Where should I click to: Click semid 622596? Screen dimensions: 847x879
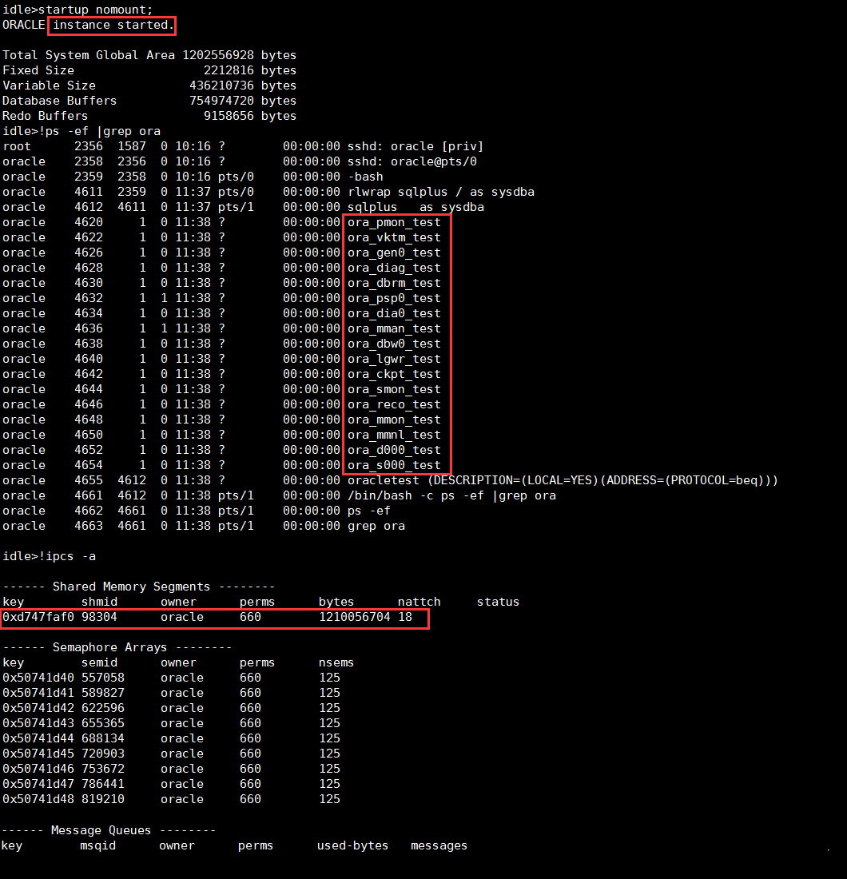pyautogui.click(x=103, y=707)
